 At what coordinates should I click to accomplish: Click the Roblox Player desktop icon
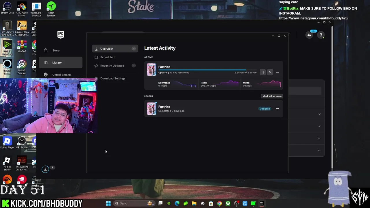click(x=7, y=143)
